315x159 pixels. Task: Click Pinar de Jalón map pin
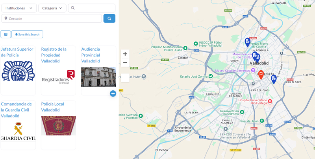point(262,121)
